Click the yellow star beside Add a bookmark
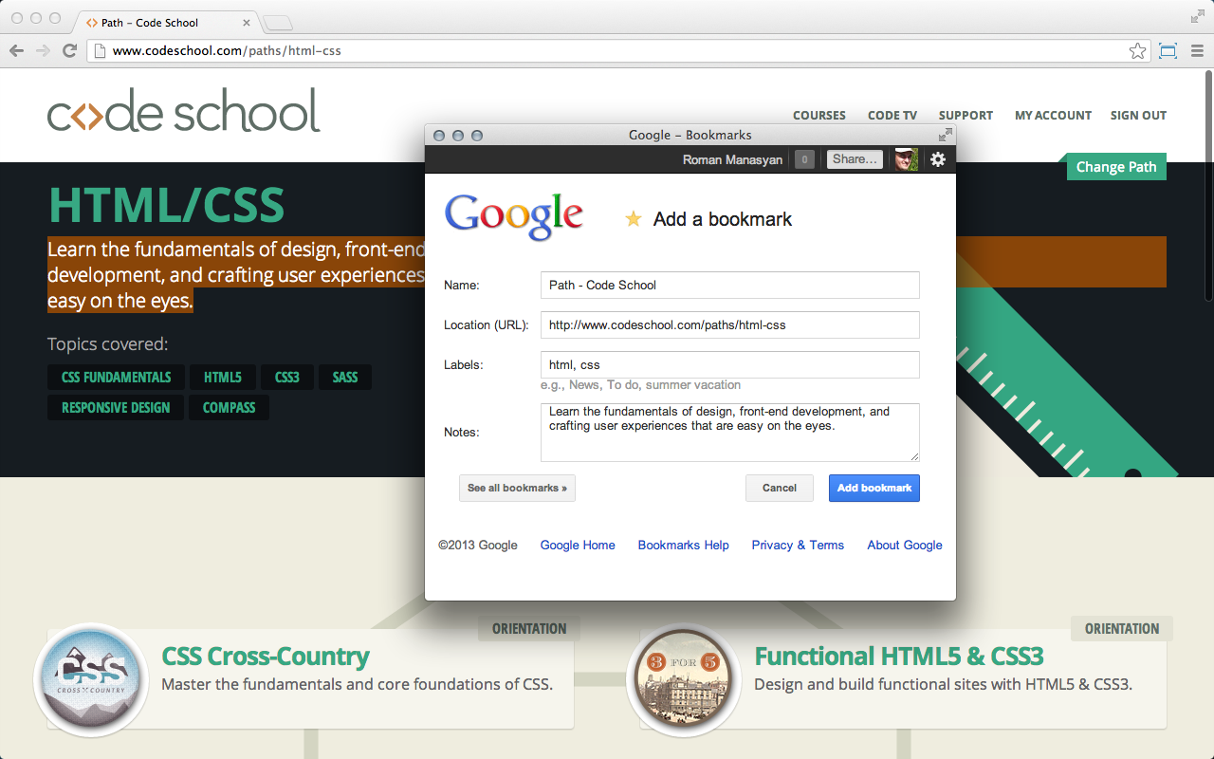The width and height of the screenshot is (1214, 759). (x=633, y=219)
